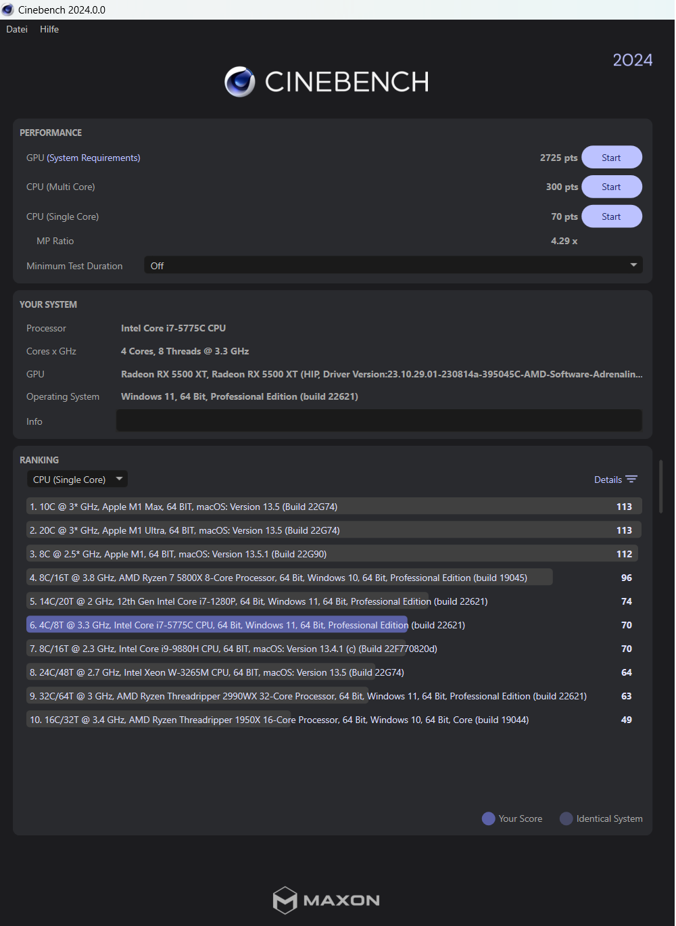Select Threadripper 2990WX ranking entry
This screenshot has height=926, width=676.
click(334, 696)
